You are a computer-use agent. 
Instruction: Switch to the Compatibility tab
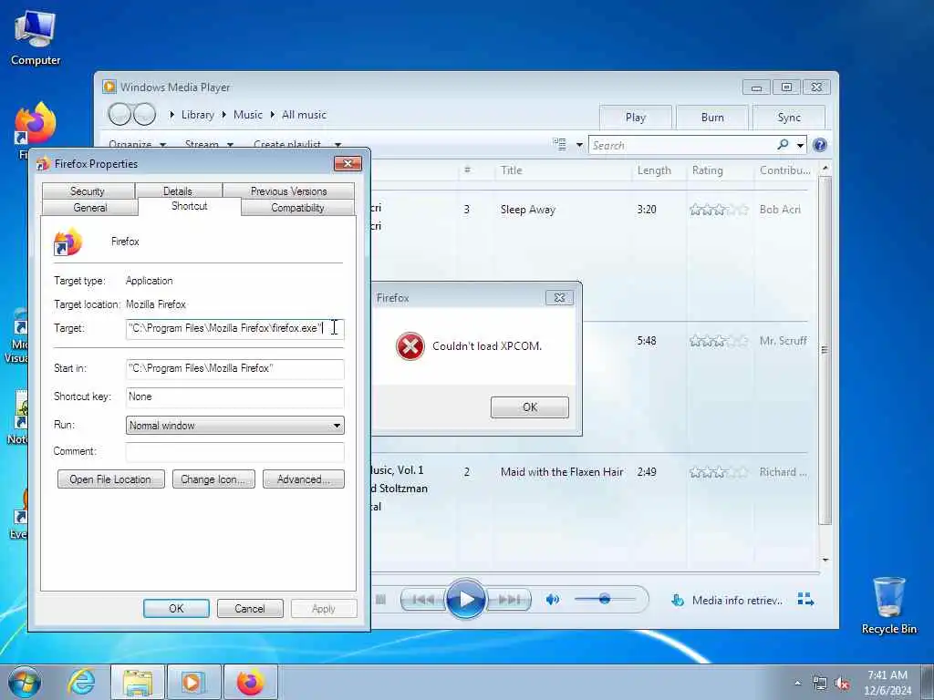click(x=297, y=208)
